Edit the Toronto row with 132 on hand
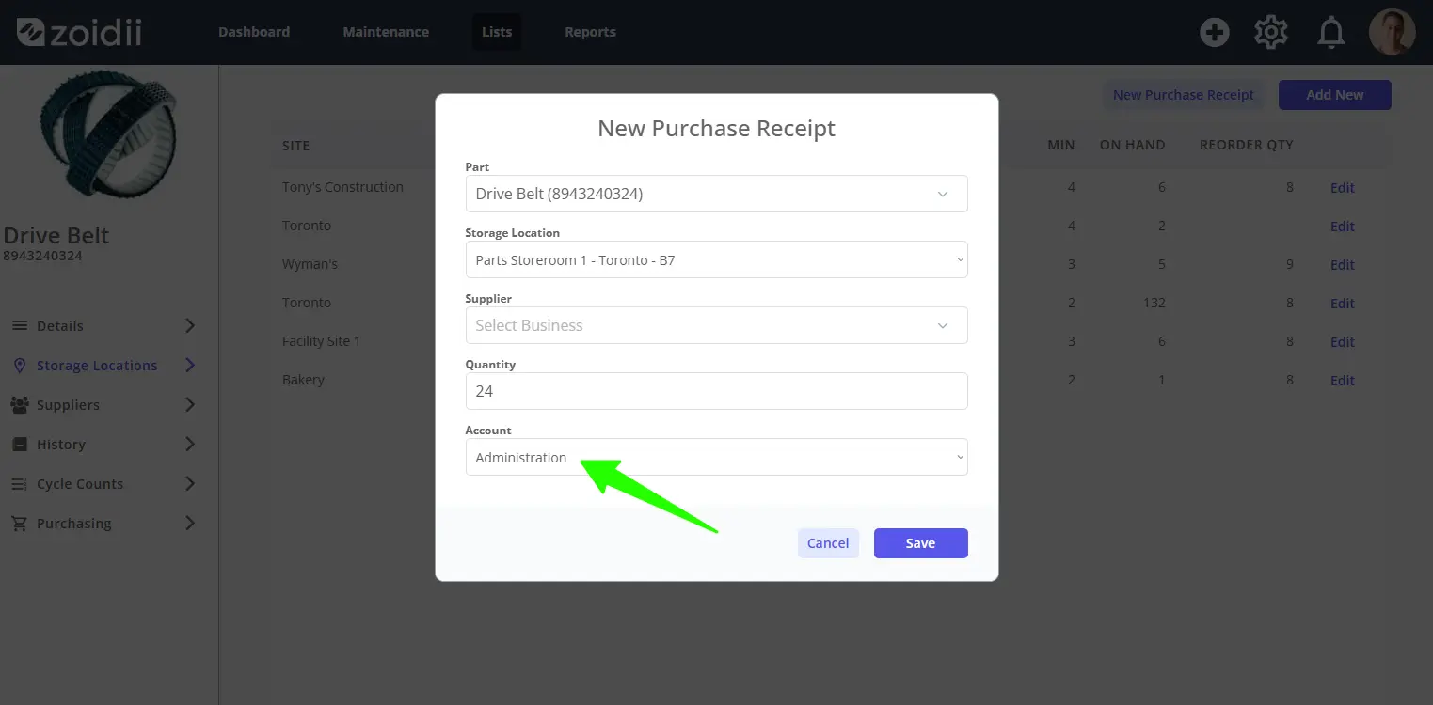 pos(1342,304)
